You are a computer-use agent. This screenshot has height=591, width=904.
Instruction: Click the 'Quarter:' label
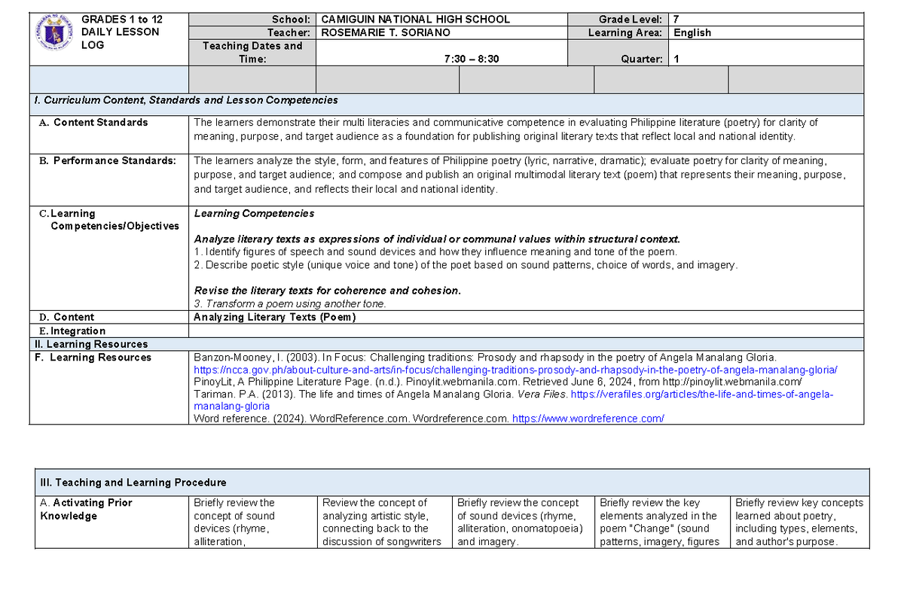click(642, 59)
